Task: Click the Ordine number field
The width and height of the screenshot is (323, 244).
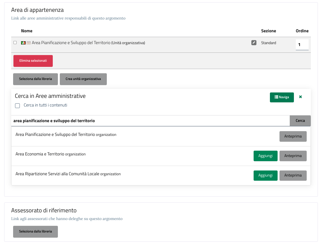Action: (302, 45)
